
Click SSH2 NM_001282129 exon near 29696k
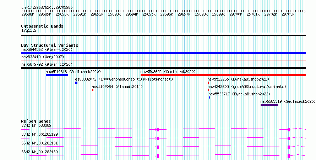[158, 138]
